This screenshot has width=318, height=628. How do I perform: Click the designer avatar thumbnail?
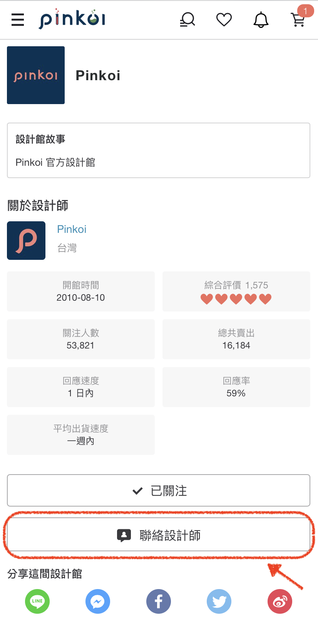pos(26,241)
